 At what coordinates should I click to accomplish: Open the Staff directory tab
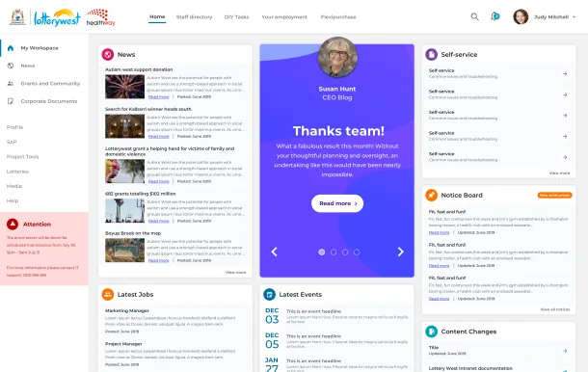click(x=195, y=17)
